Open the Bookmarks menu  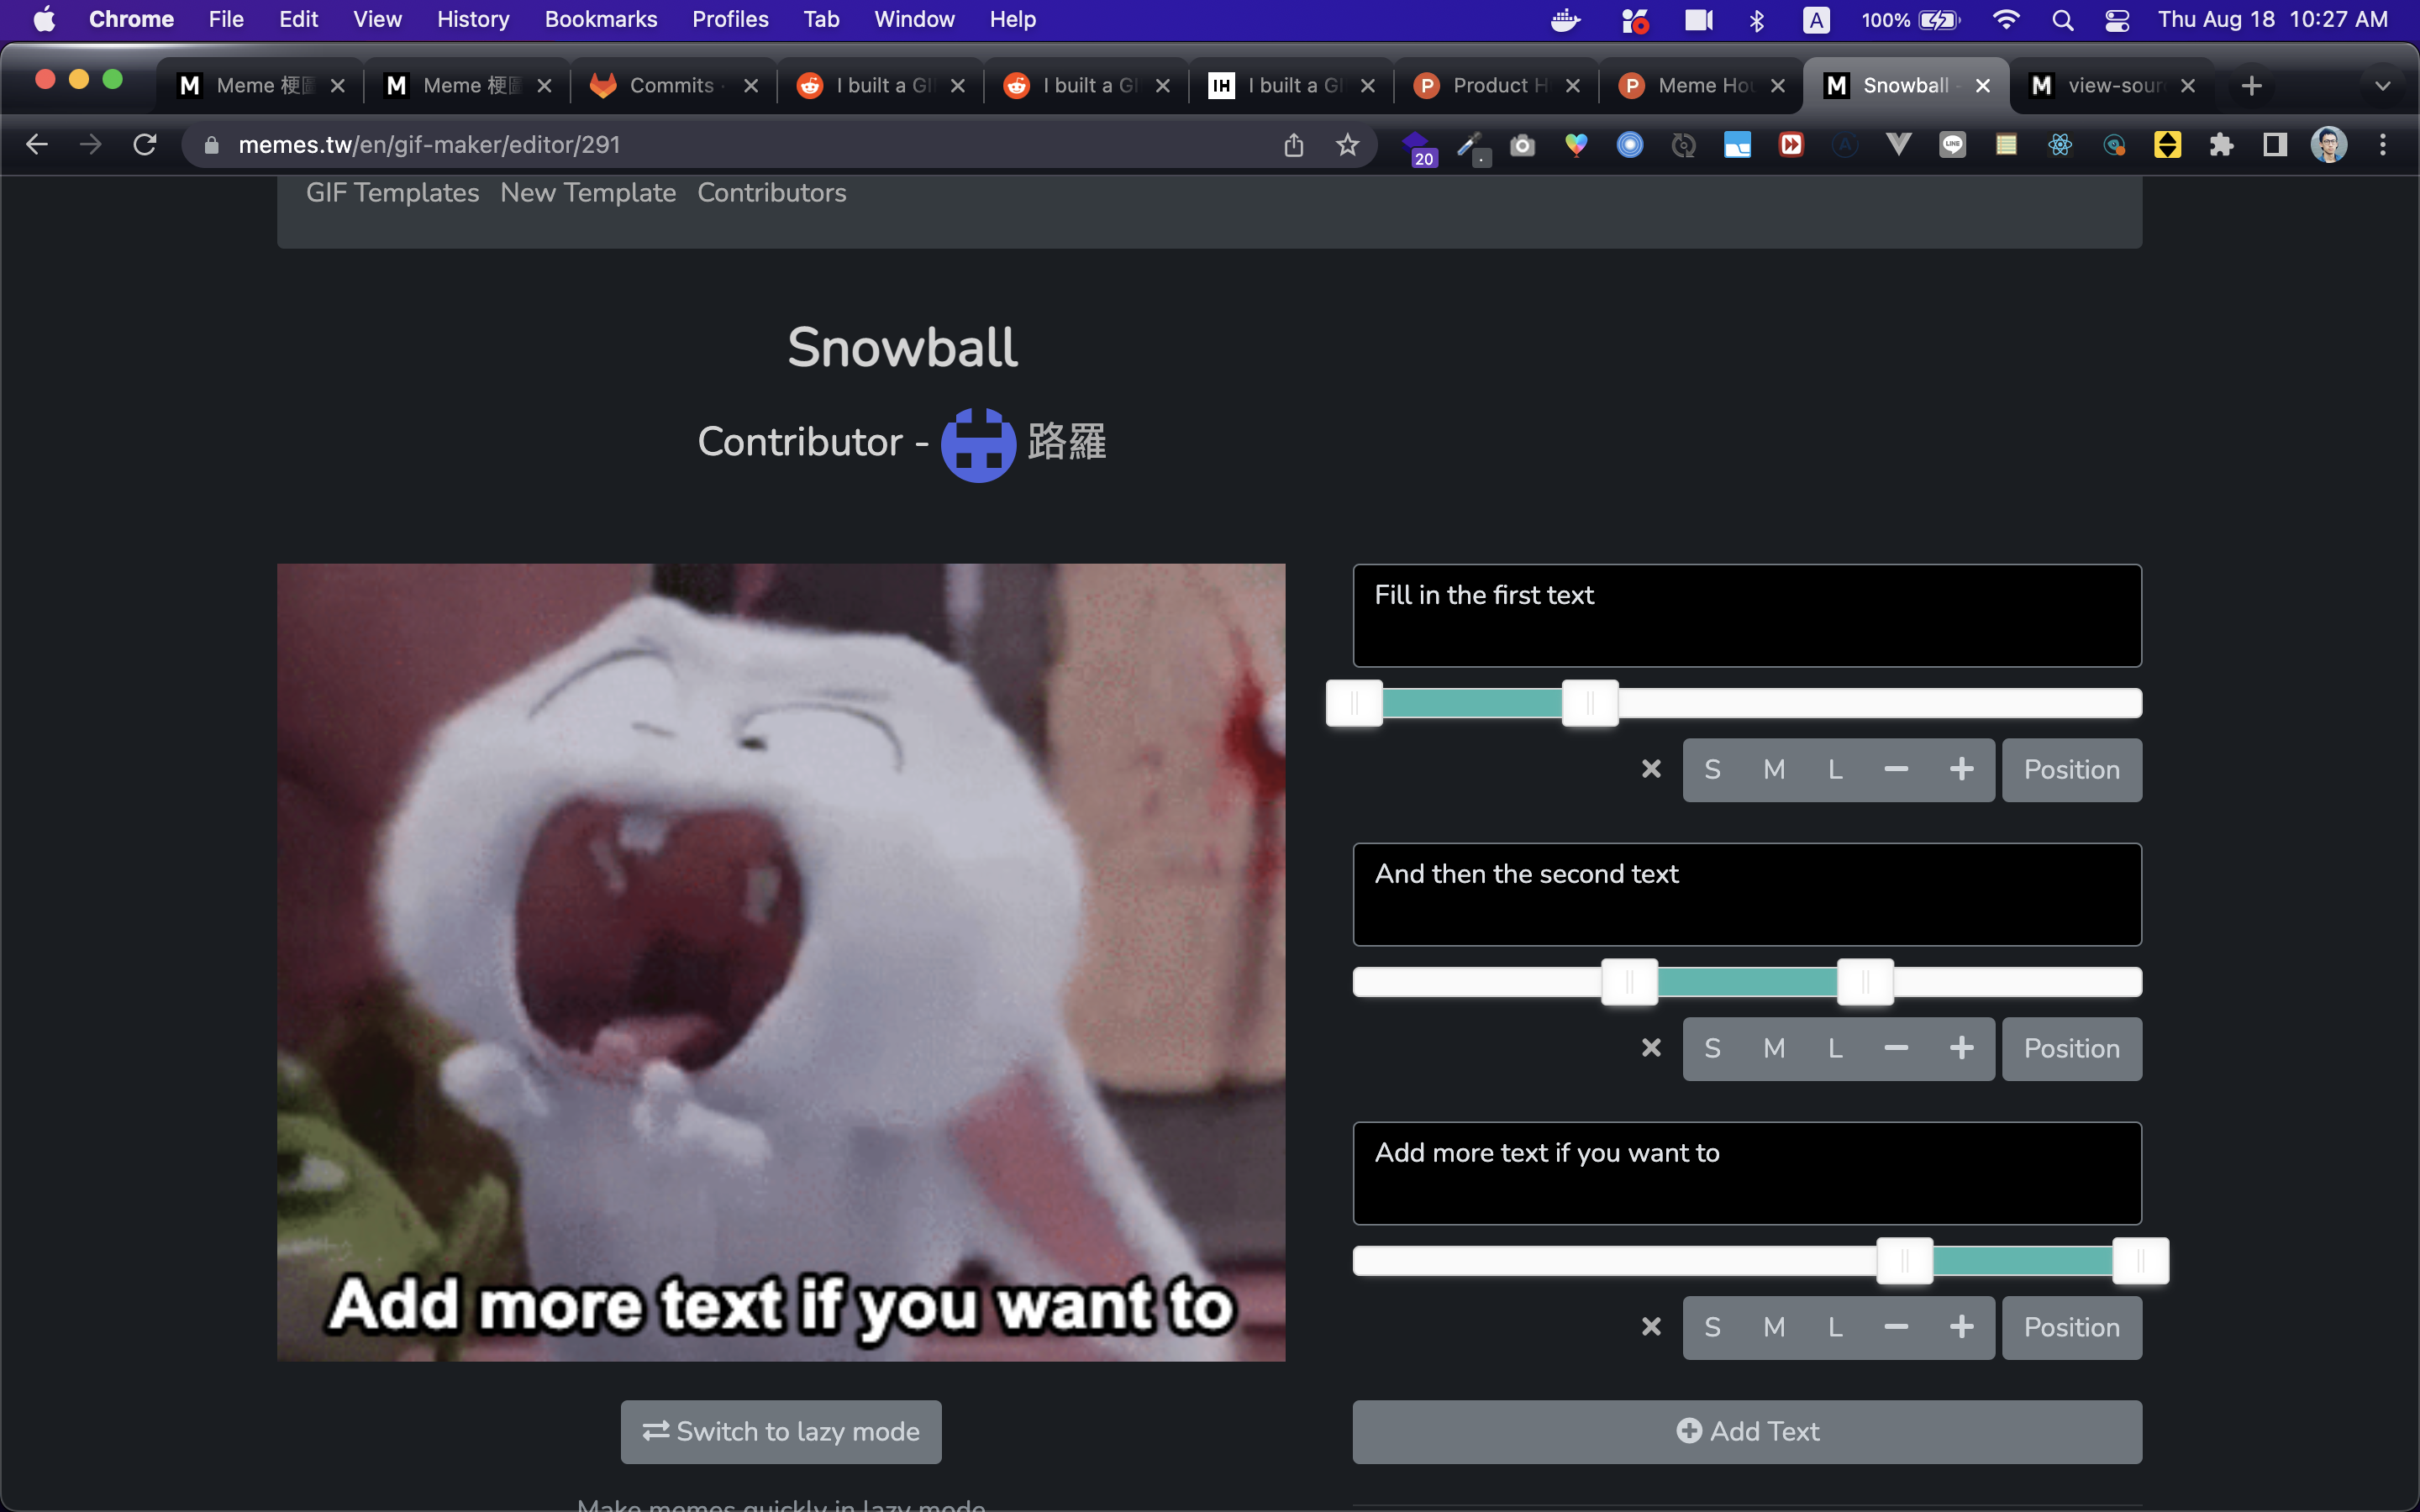tap(601, 20)
